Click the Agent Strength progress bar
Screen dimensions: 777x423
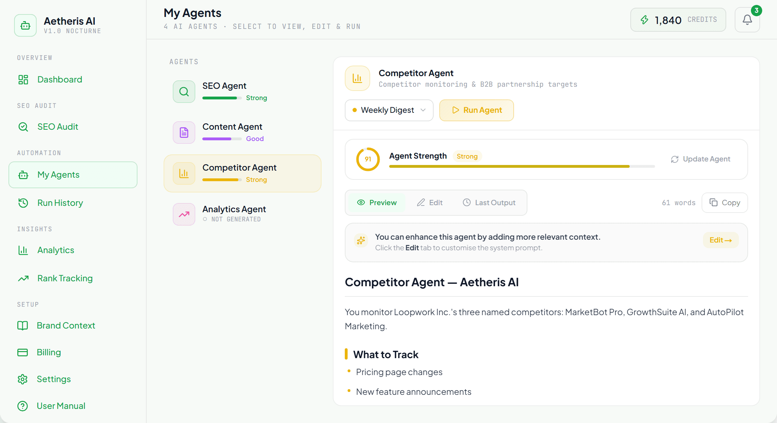(x=522, y=166)
